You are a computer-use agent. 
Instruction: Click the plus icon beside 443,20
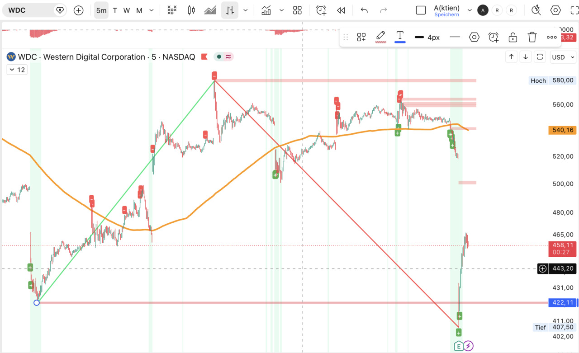(x=543, y=268)
